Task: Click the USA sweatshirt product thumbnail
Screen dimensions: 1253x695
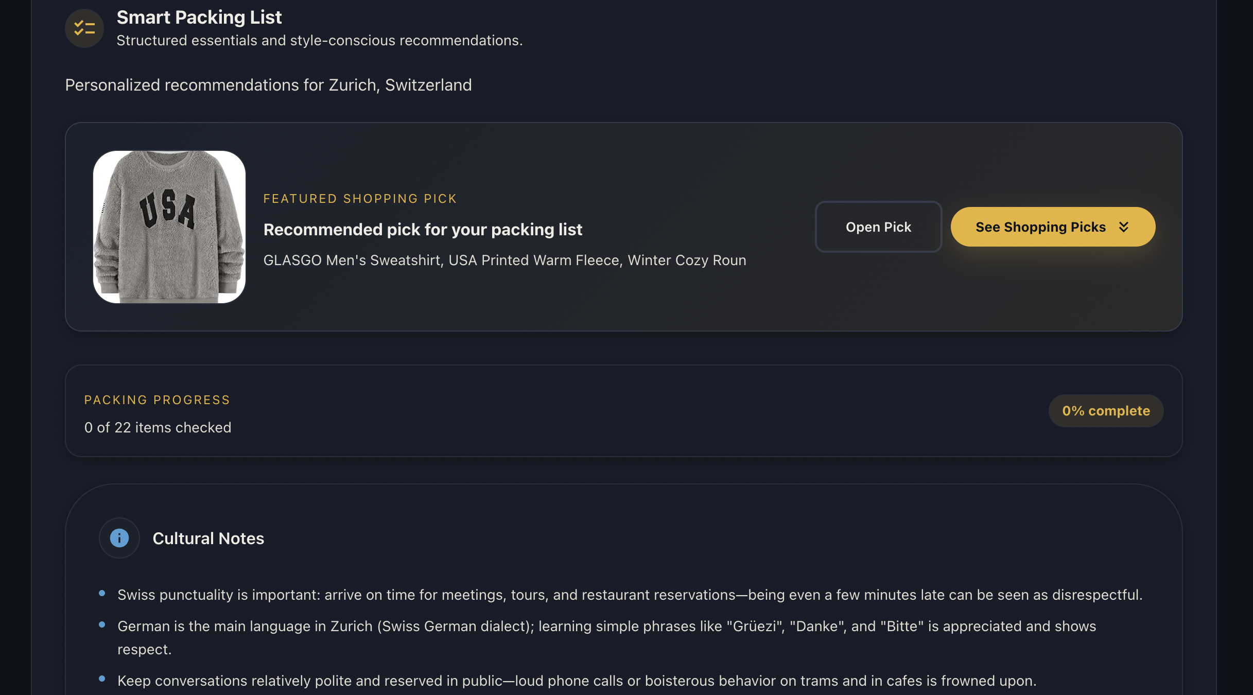Action: tap(169, 227)
